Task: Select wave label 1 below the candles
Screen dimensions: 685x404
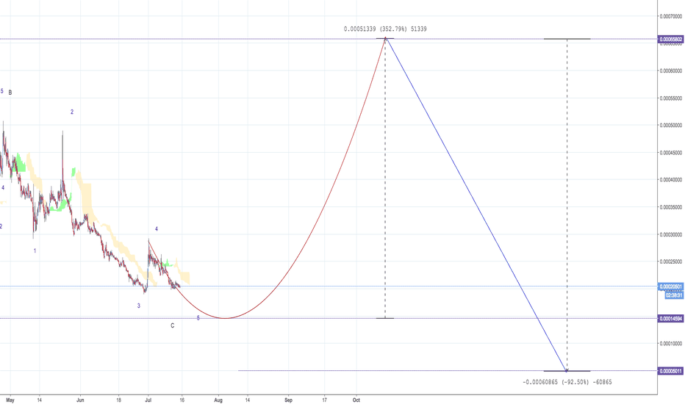Action: point(35,250)
